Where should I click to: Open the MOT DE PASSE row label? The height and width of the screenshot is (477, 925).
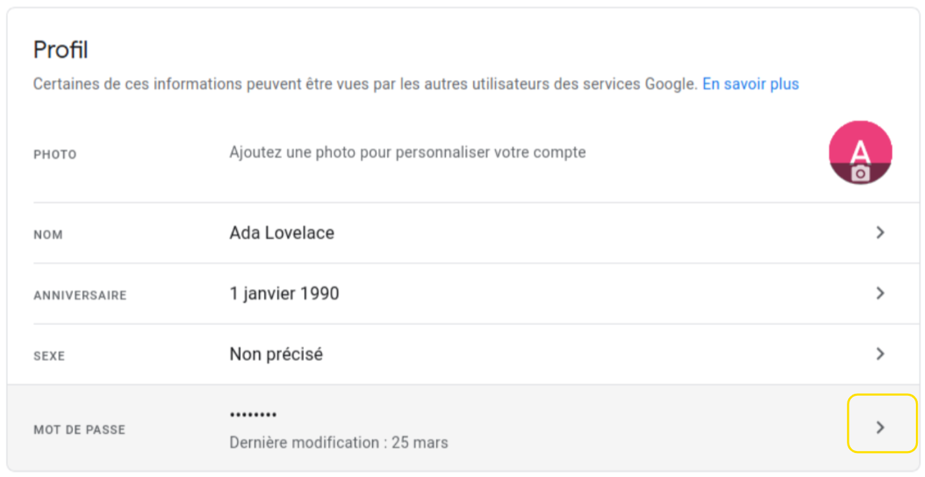pyautogui.click(x=79, y=430)
